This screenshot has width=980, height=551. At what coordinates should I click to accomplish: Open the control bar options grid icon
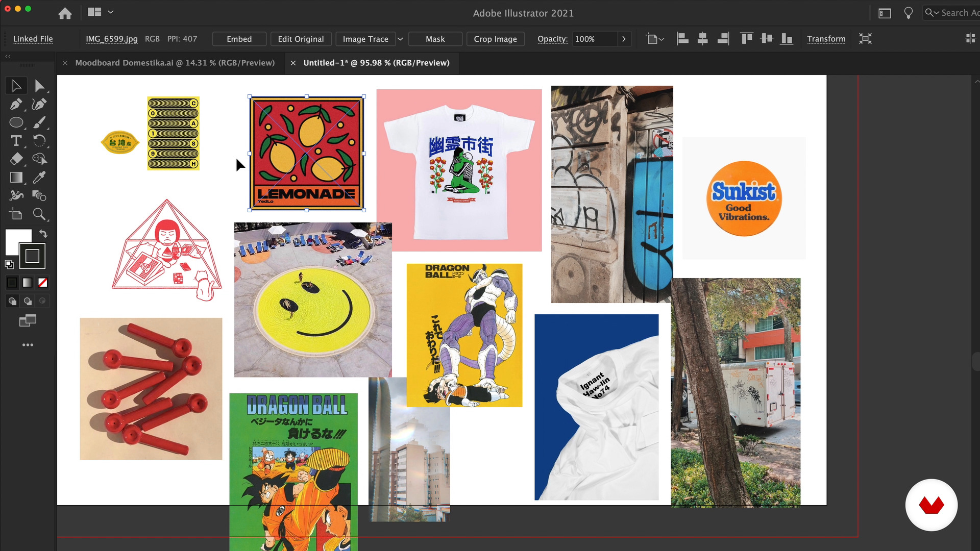point(970,39)
